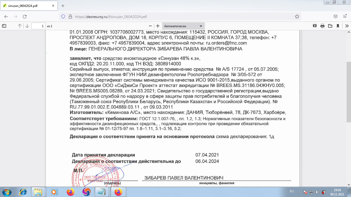Viewport: 351px width, 197px height.
Task: Show hidden system tray icons
Action: point(299,192)
